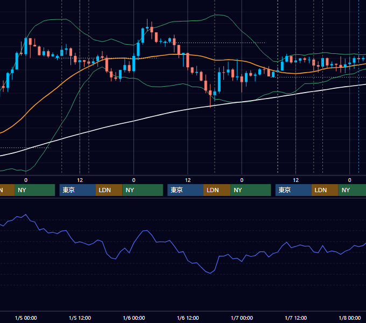Click the '12' hour tick above 1/5 12:00
Image resolution: width=366 pixels, height=323 pixels.
[80, 180]
